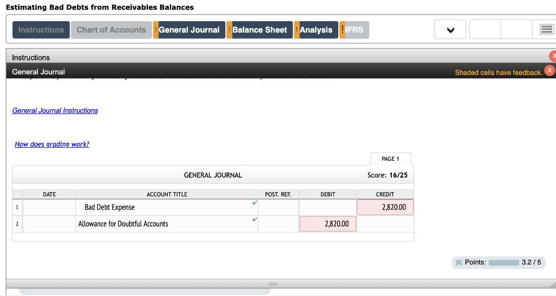Screen dimensions: 556x296
Task: Switch to the Balance Sheet tab
Action: click(x=260, y=30)
